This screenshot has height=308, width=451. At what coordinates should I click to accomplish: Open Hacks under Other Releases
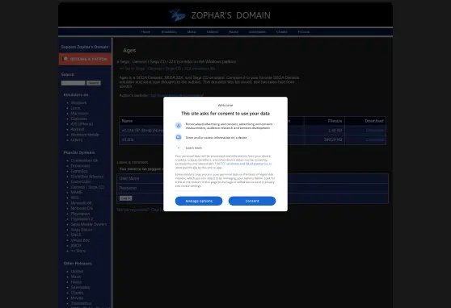coord(76,282)
